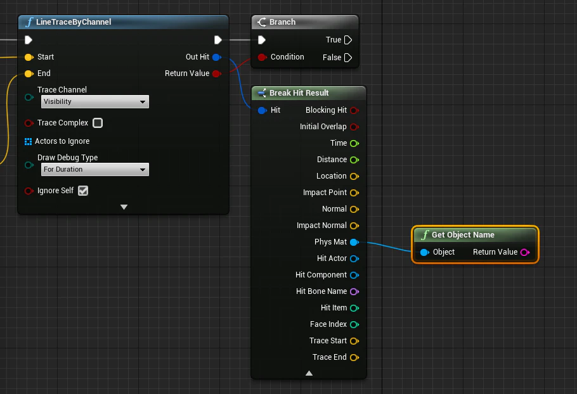Click the Trace End output pin
577x394 pixels.
(354, 357)
